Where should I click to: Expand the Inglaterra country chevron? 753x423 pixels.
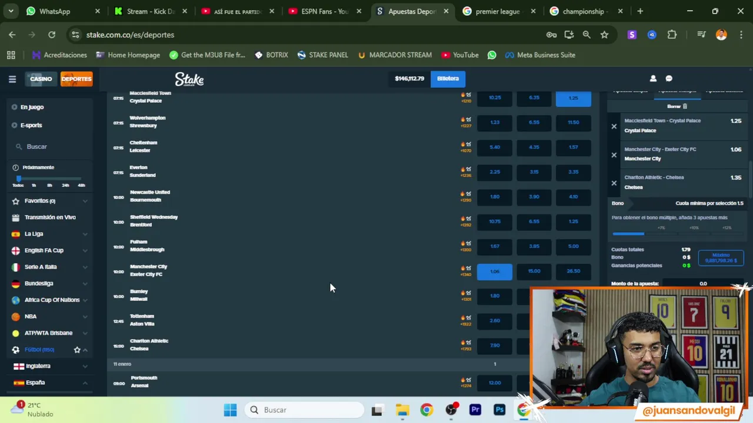(85, 366)
